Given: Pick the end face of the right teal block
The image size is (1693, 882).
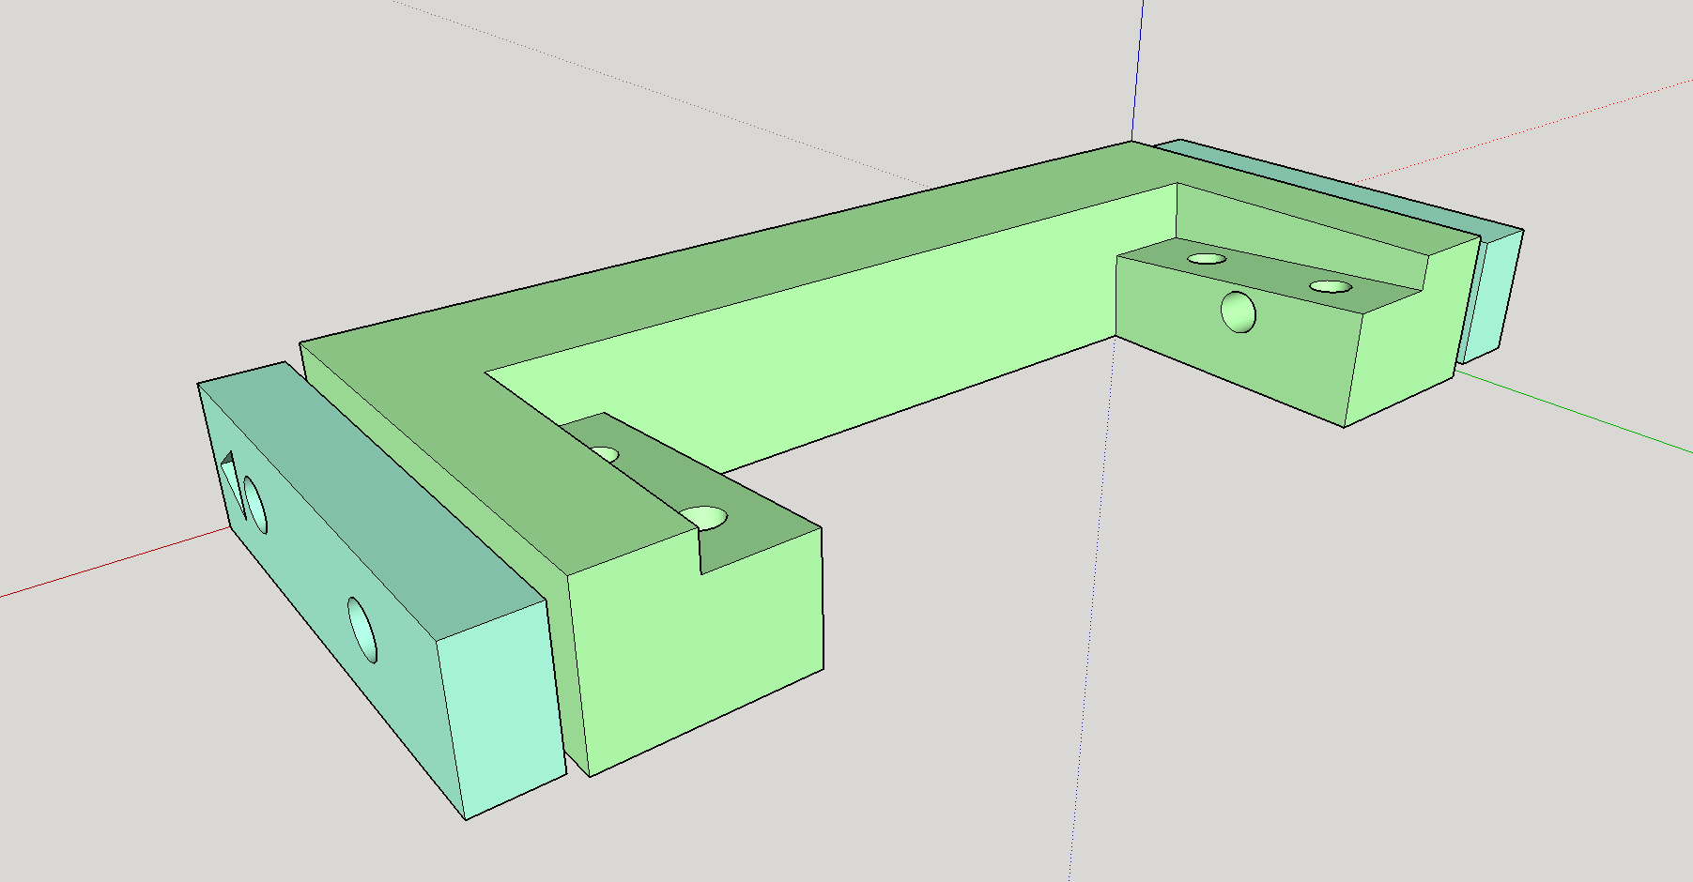Looking at the screenshot, I should click(1491, 296).
